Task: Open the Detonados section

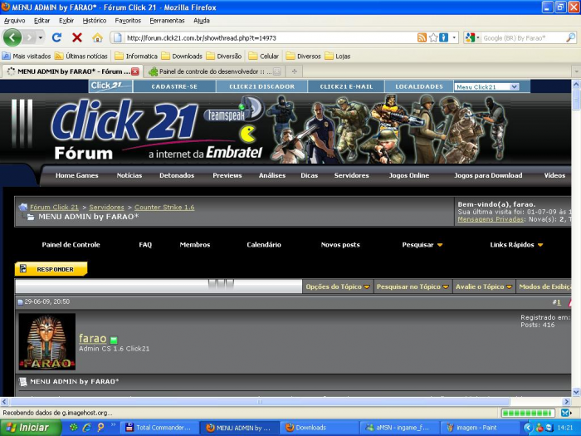Action: tap(177, 175)
